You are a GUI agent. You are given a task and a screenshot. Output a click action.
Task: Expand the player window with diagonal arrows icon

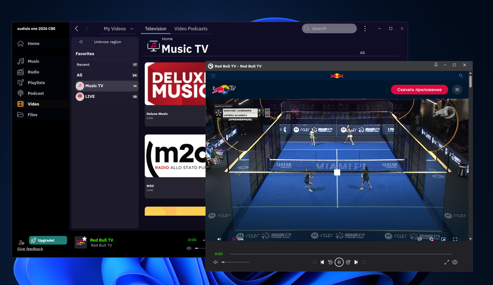[x=447, y=262]
